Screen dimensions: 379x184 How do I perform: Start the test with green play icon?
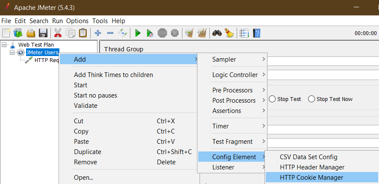[138, 33]
